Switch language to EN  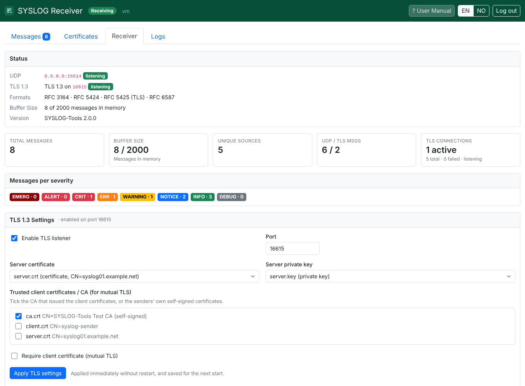click(466, 11)
